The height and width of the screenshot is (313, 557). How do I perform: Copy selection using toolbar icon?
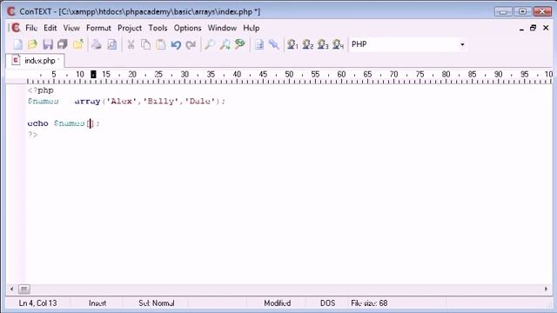pyautogui.click(x=145, y=44)
